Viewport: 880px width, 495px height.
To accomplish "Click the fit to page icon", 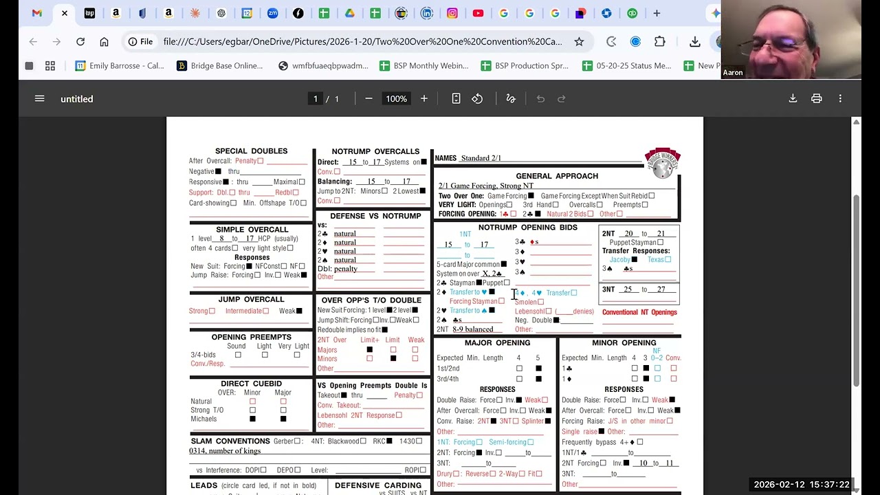I will [456, 99].
